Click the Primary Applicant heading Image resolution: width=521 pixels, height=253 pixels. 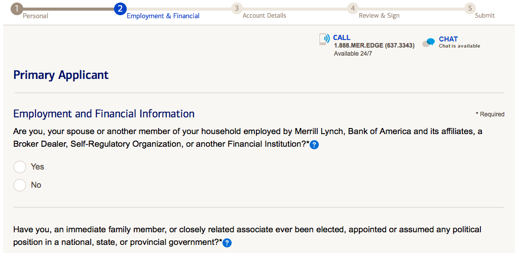pos(61,75)
